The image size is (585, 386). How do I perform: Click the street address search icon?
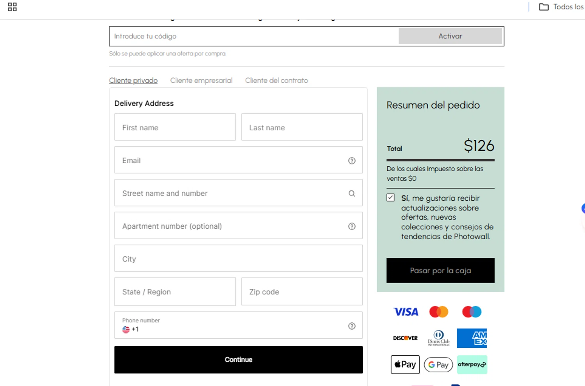click(352, 193)
